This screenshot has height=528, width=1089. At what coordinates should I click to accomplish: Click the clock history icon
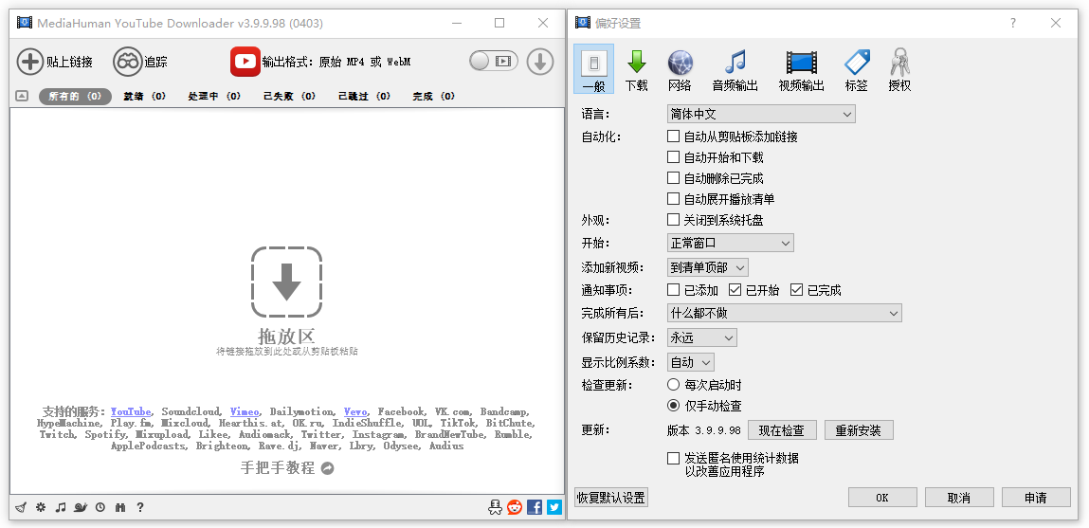coord(100,507)
